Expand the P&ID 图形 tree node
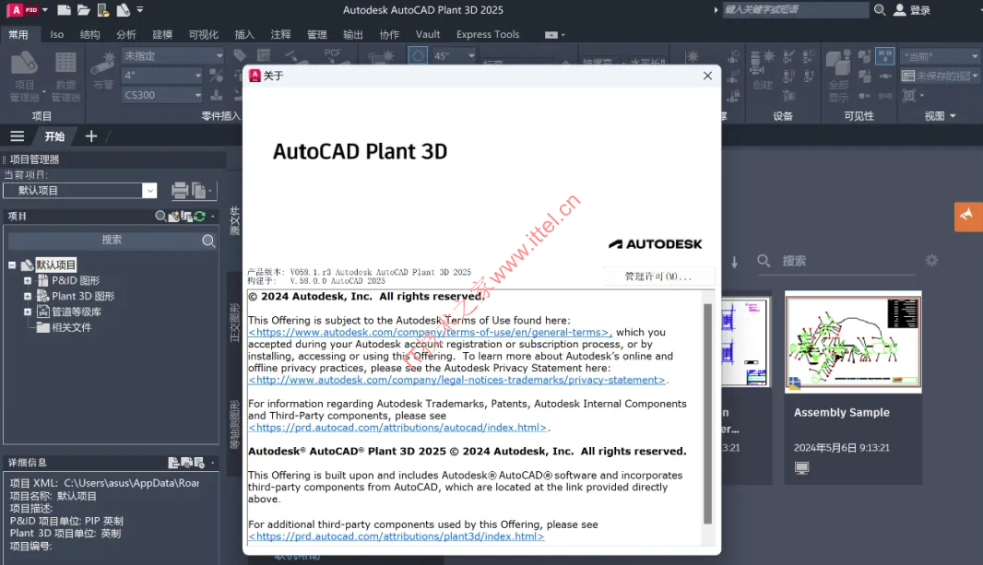Image resolution: width=983 pixels, height=565 pixels. [x=28, y=280]
